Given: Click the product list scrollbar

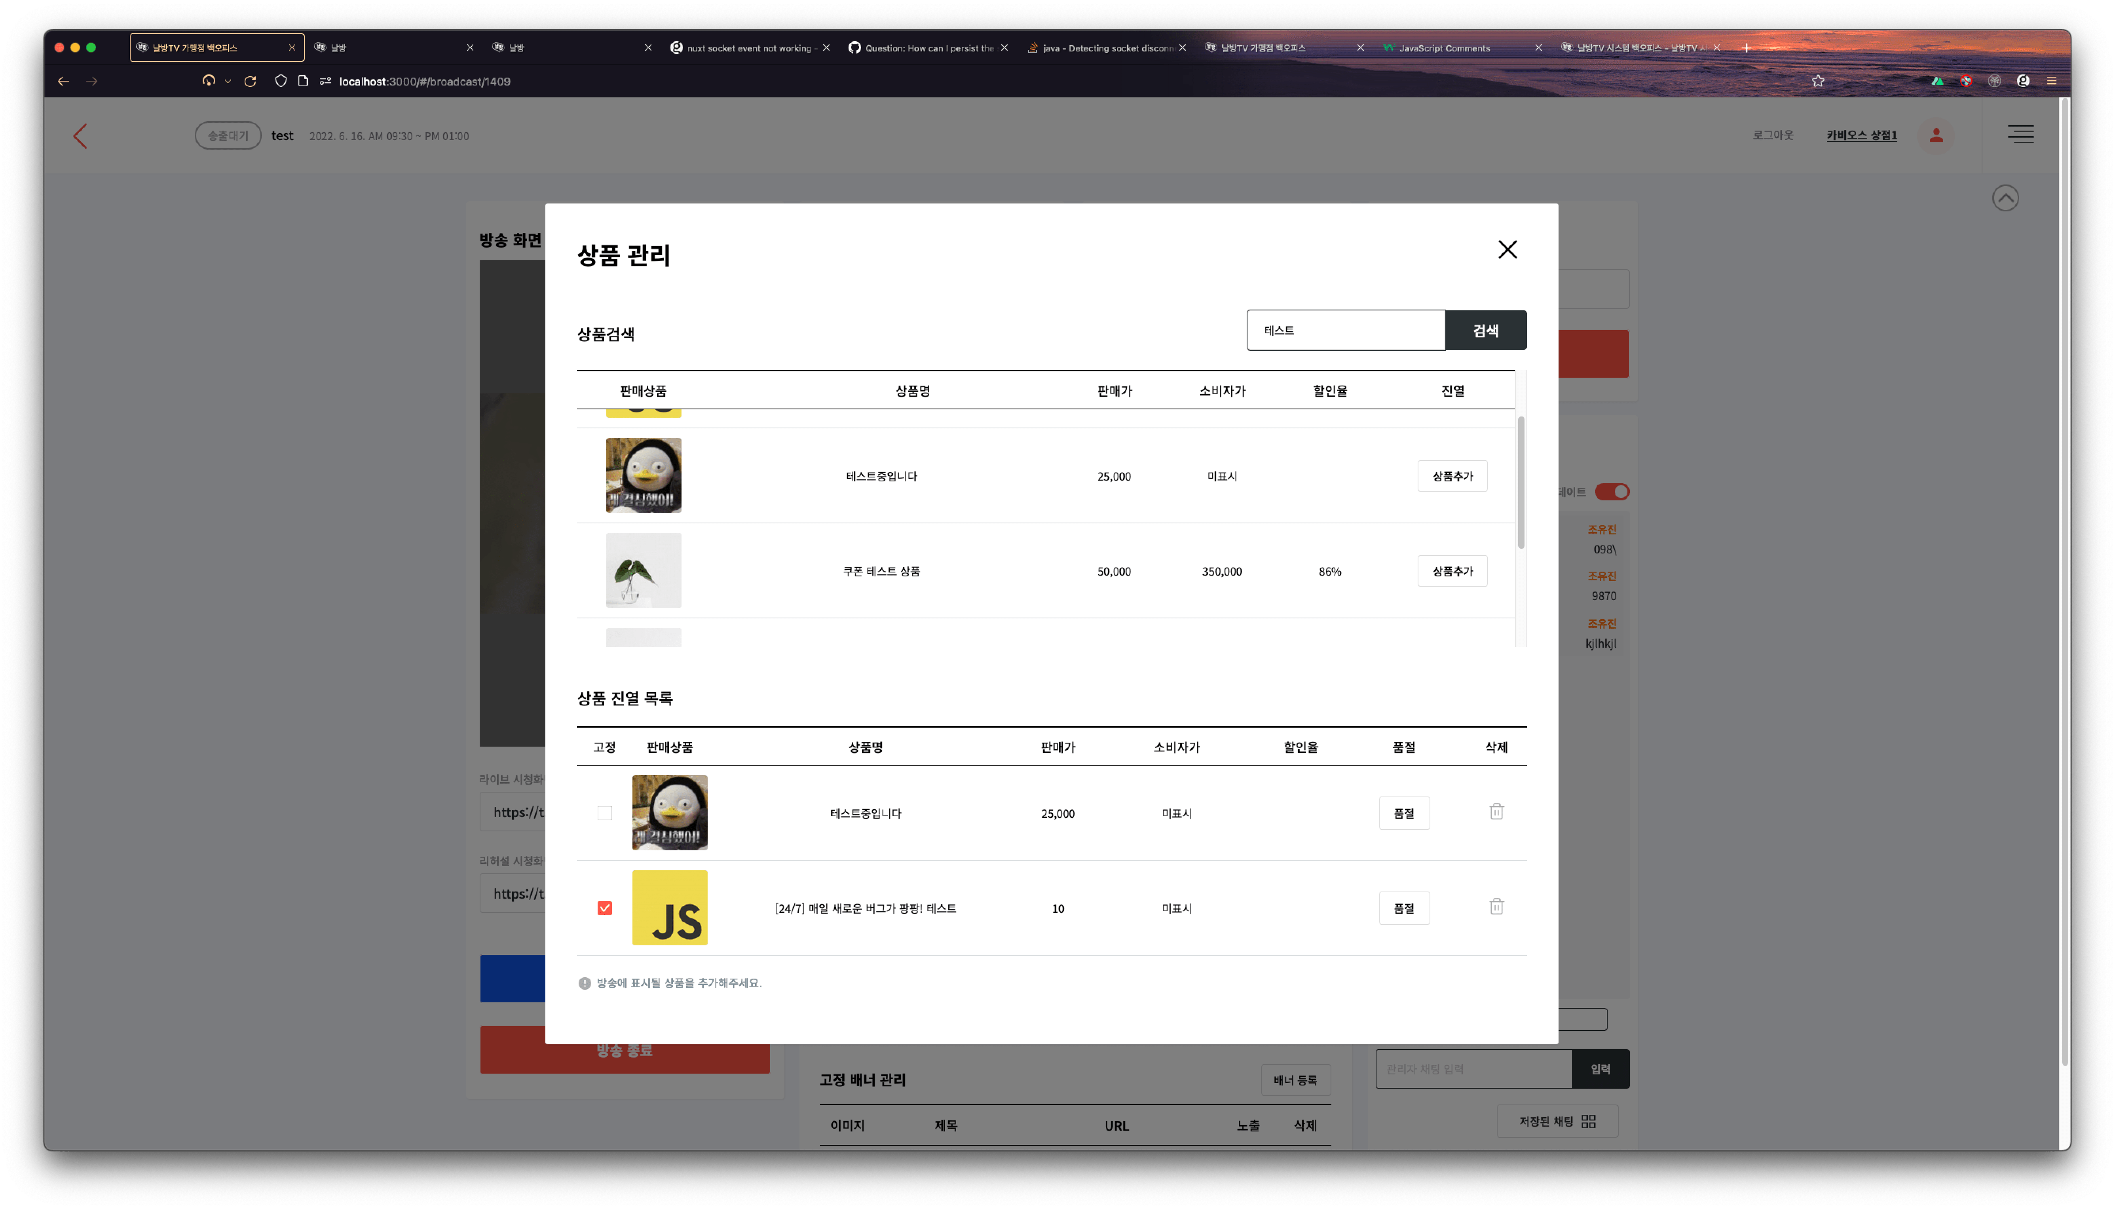Looking at the screenshot, I should click(1521, 482).
